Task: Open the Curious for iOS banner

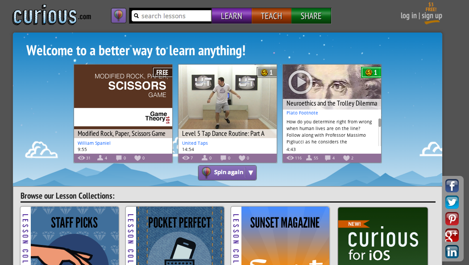Action: pos(382,236)
